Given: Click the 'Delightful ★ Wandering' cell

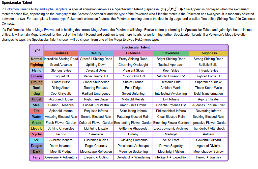Looking at the screenshot, I should [x=133, y=157].
